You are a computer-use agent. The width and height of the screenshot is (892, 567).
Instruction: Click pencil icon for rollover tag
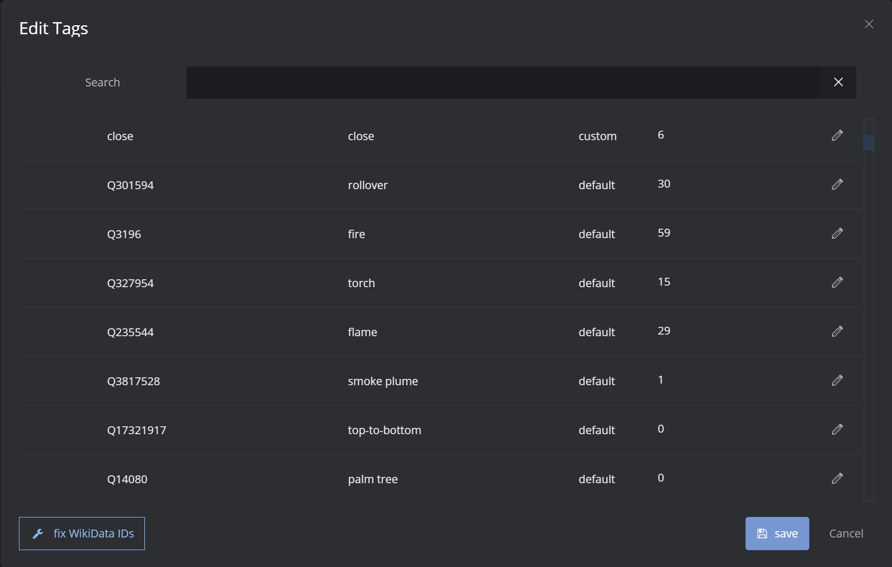click(837, 184)
